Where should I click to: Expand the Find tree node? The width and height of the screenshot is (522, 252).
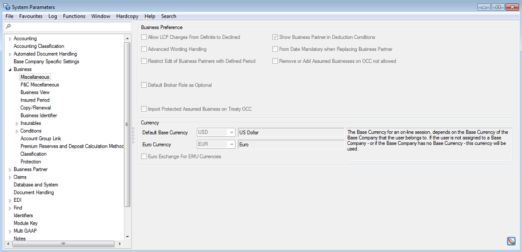pyautogui.click(x=10, y=208)
